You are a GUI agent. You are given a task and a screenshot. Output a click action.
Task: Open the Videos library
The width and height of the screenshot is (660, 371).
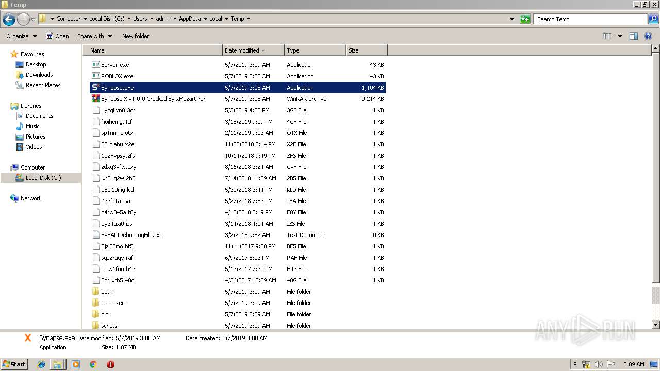[34, 147]
